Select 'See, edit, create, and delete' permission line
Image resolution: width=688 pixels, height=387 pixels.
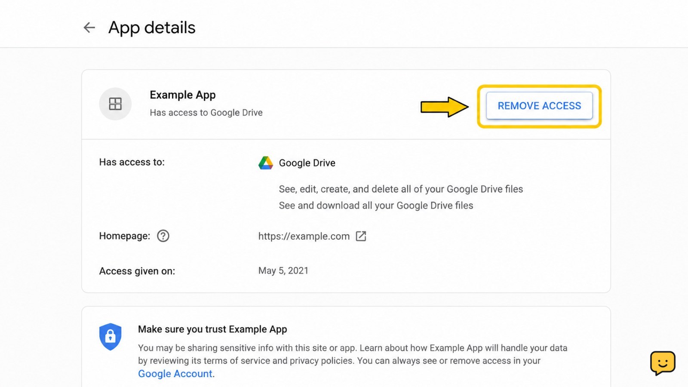coord(401,189)
